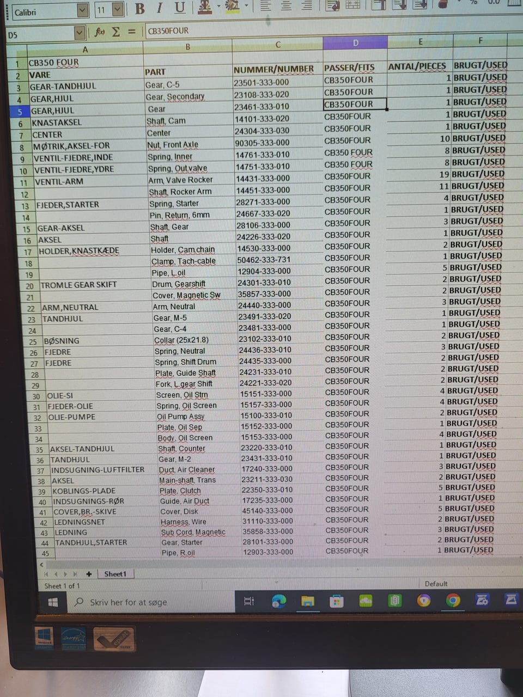
Task: Select column B header
Action: pyautogui.click(x=187, y=47)
